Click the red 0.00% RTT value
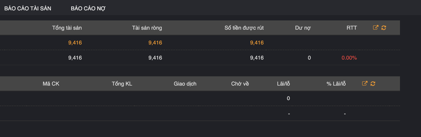 point(349,58)
